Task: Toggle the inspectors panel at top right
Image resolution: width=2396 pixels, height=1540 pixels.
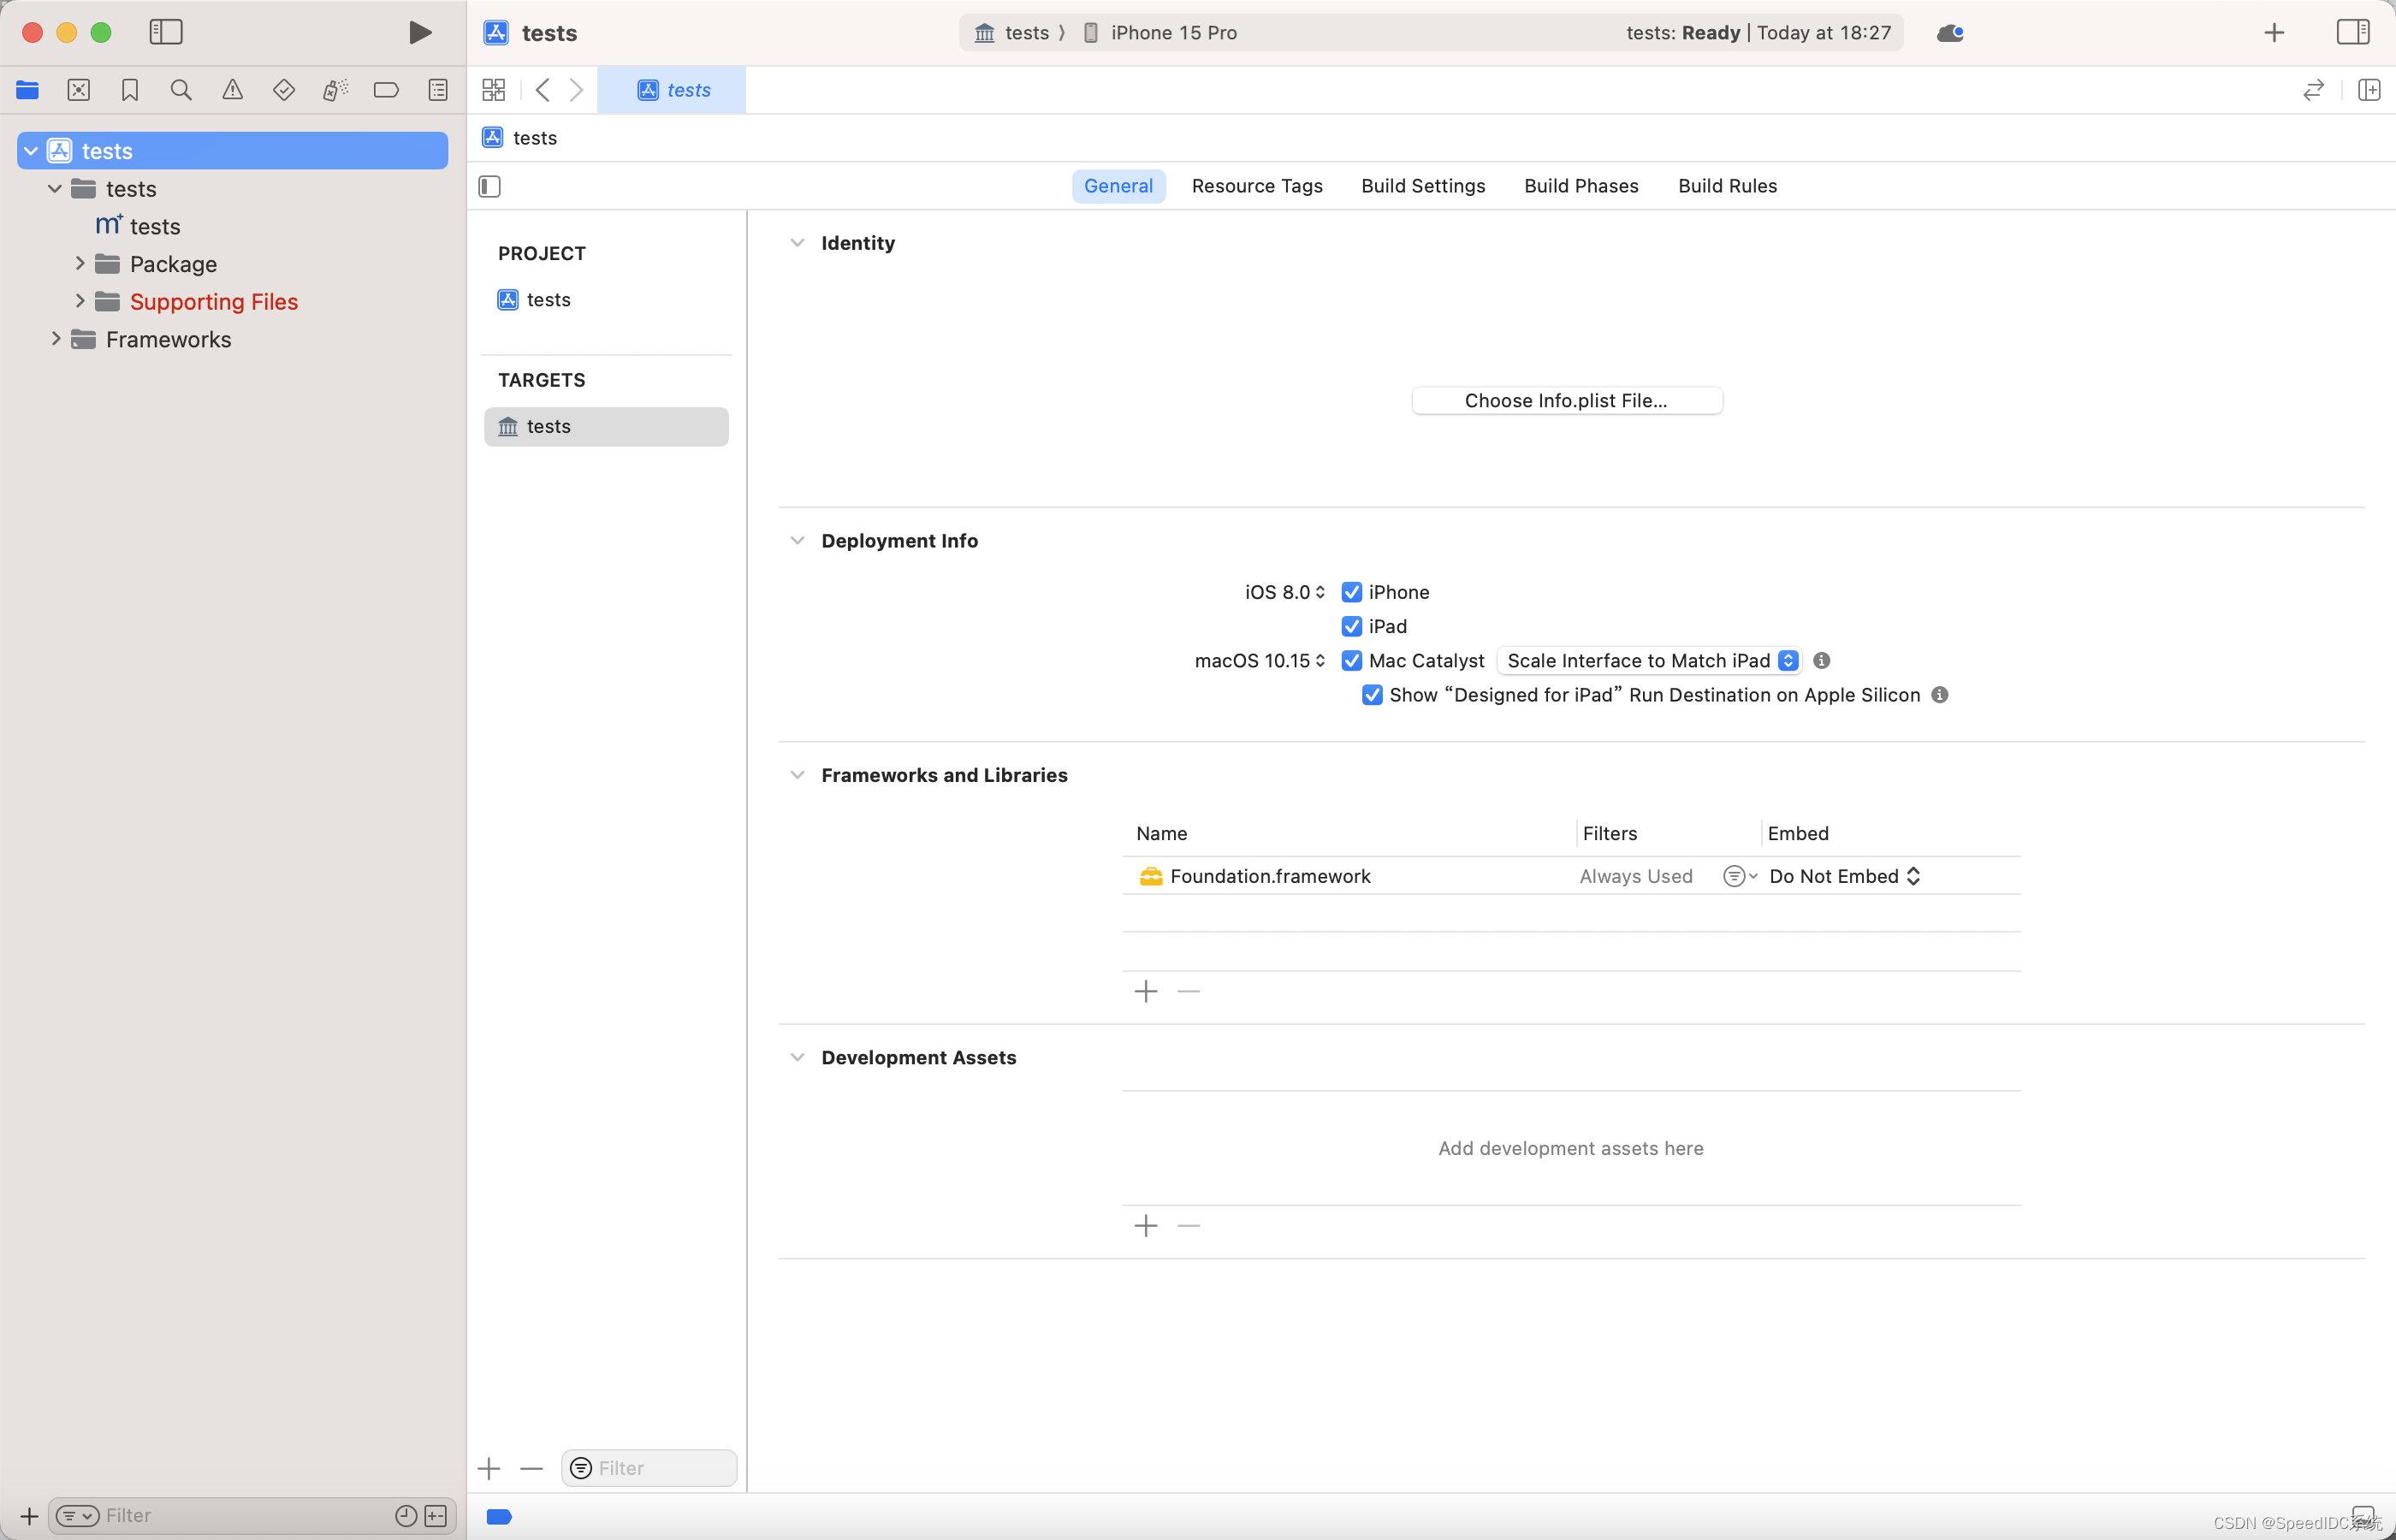Action: tap(2352, 32)
